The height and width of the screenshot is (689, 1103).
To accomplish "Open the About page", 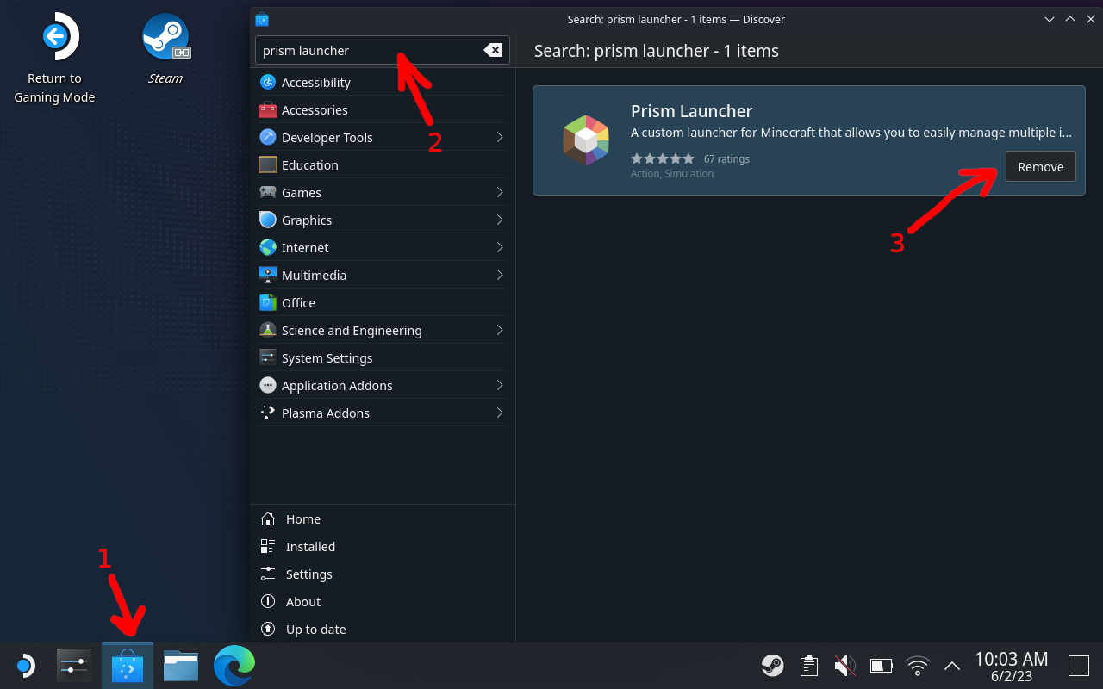I will 383,602.
